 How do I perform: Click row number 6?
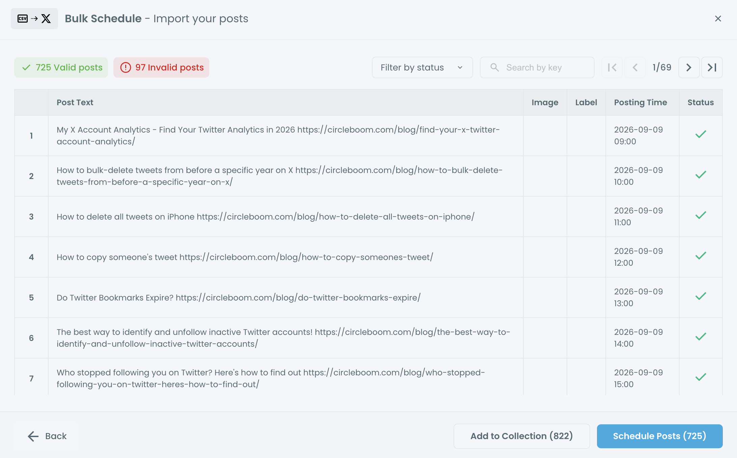point(31,338)
